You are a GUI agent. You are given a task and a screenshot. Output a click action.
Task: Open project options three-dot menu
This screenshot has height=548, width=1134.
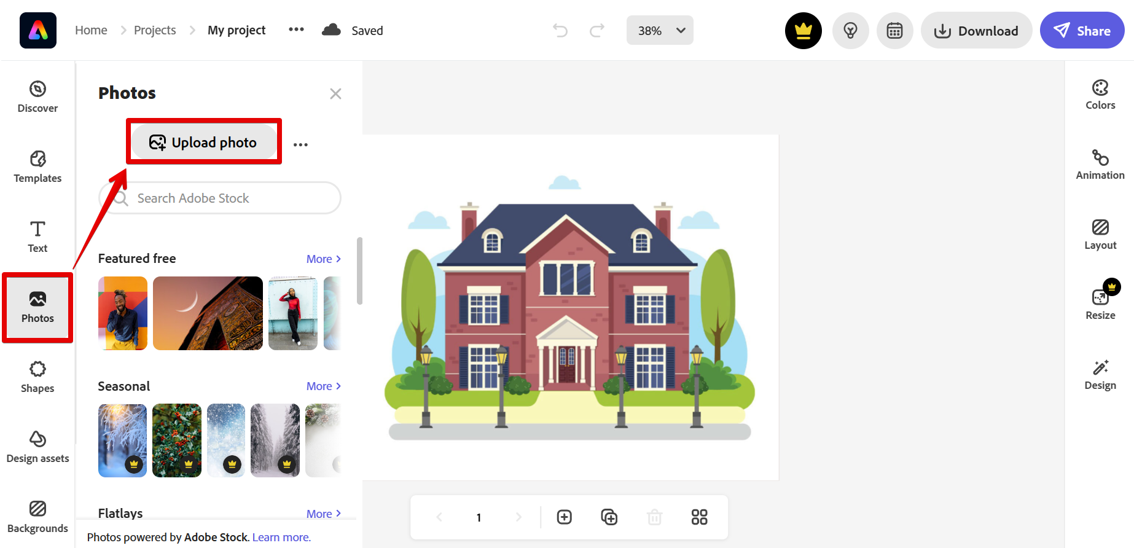296,29
